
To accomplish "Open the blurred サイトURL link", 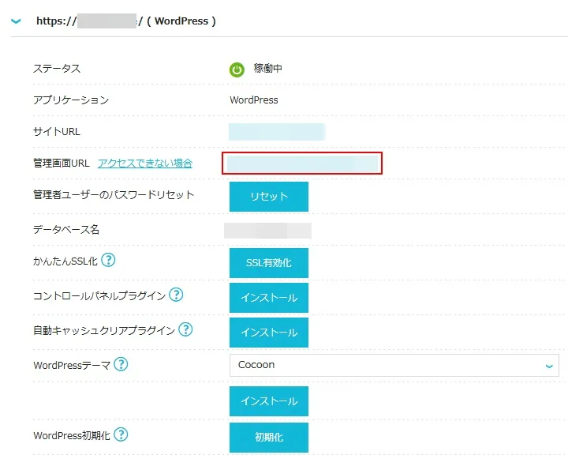I will coord(276,132).
